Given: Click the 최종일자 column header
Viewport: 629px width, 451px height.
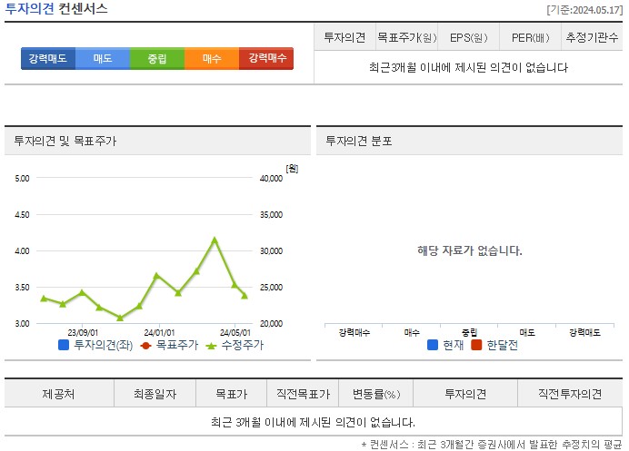Looking at the screenshot, I should click(x=155, y=394).
